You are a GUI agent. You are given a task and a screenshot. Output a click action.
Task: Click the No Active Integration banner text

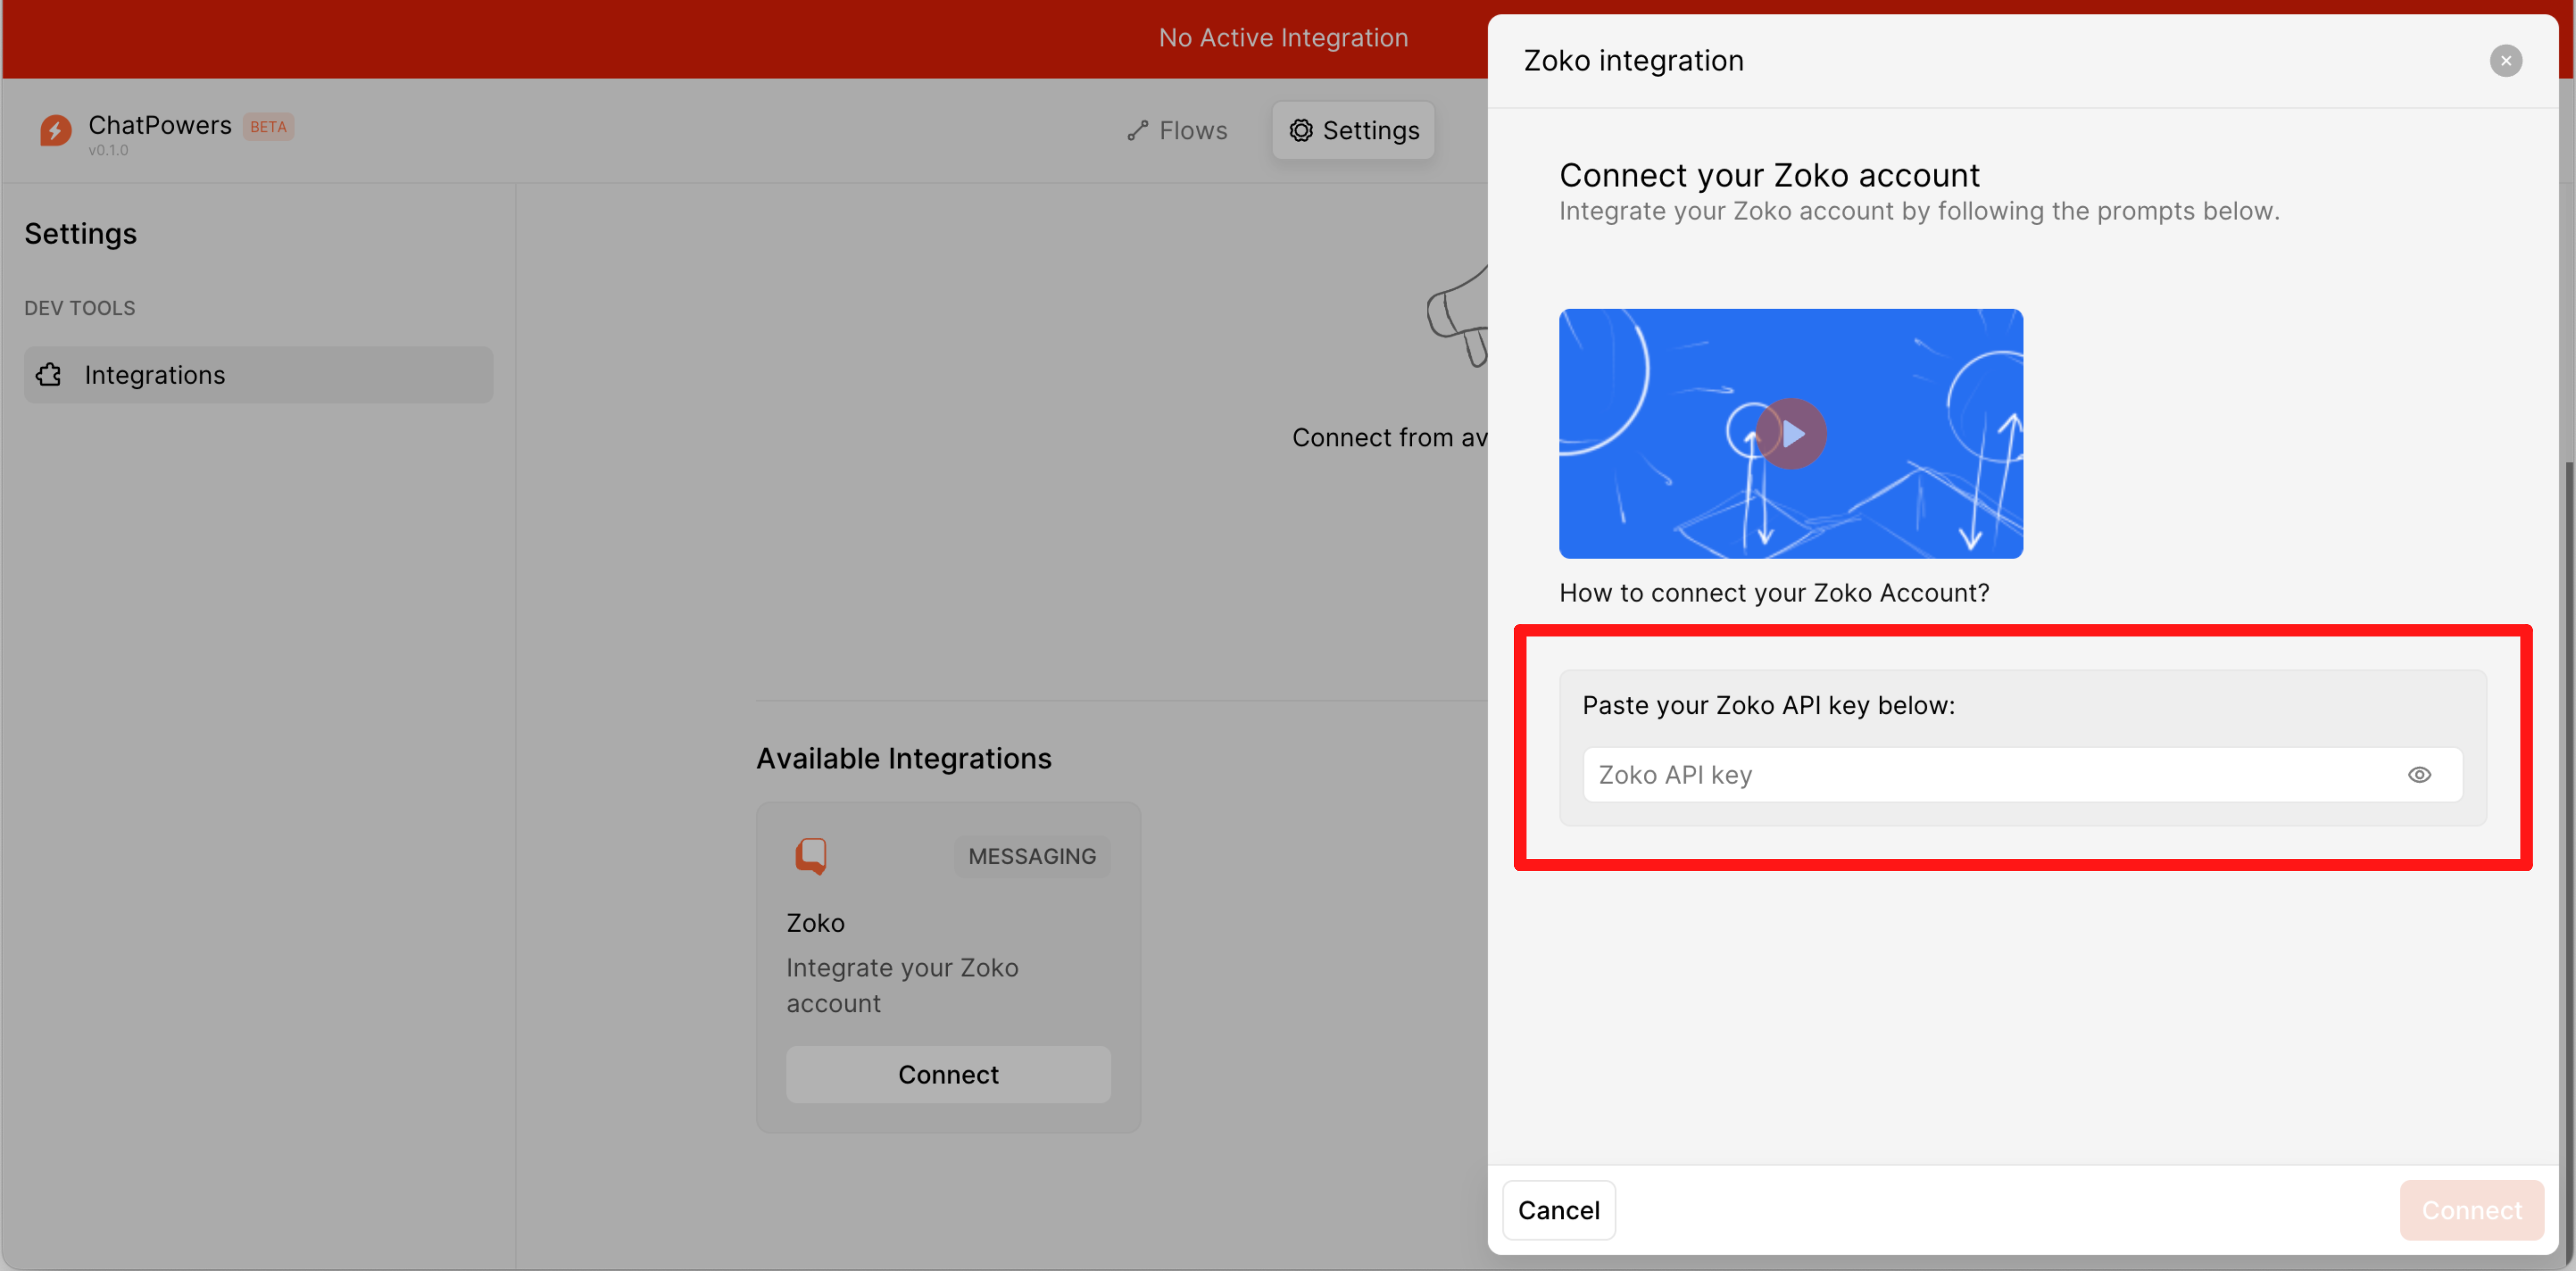pyautogui.click(x=1283, y=38)
